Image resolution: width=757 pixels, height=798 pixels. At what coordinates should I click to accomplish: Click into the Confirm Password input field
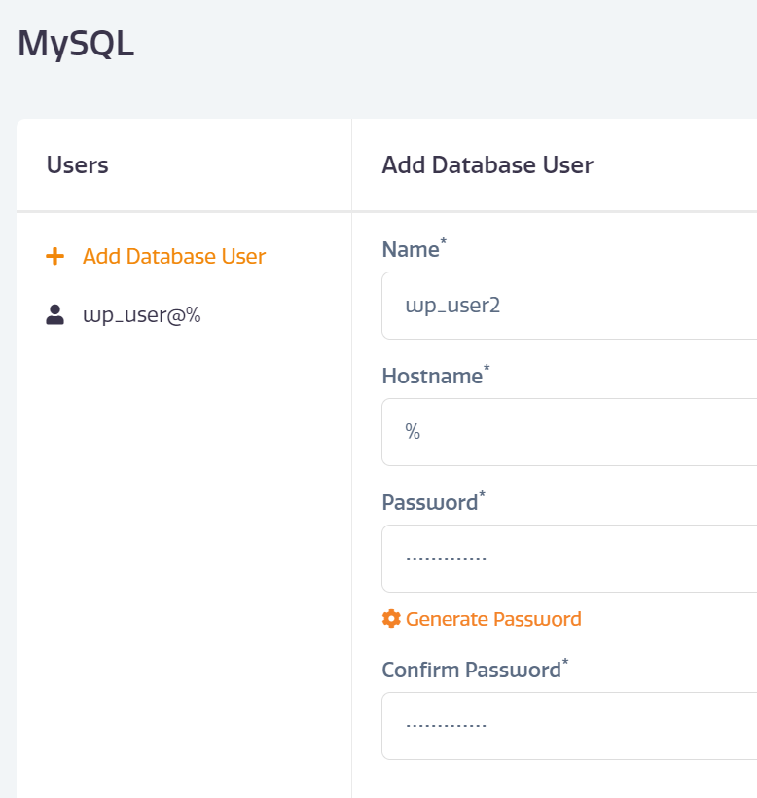(x=569, y=726)
